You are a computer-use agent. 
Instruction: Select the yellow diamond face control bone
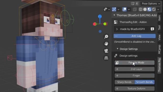(x=53, y=16)
